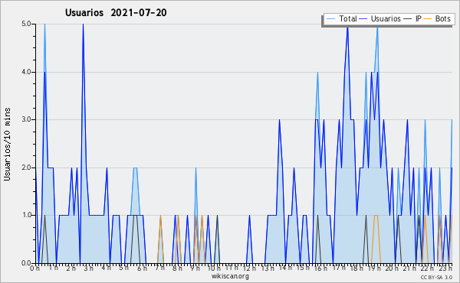
Task: Click the Total peak of 5 near 19 h
Action: click(x=377, y=27)
